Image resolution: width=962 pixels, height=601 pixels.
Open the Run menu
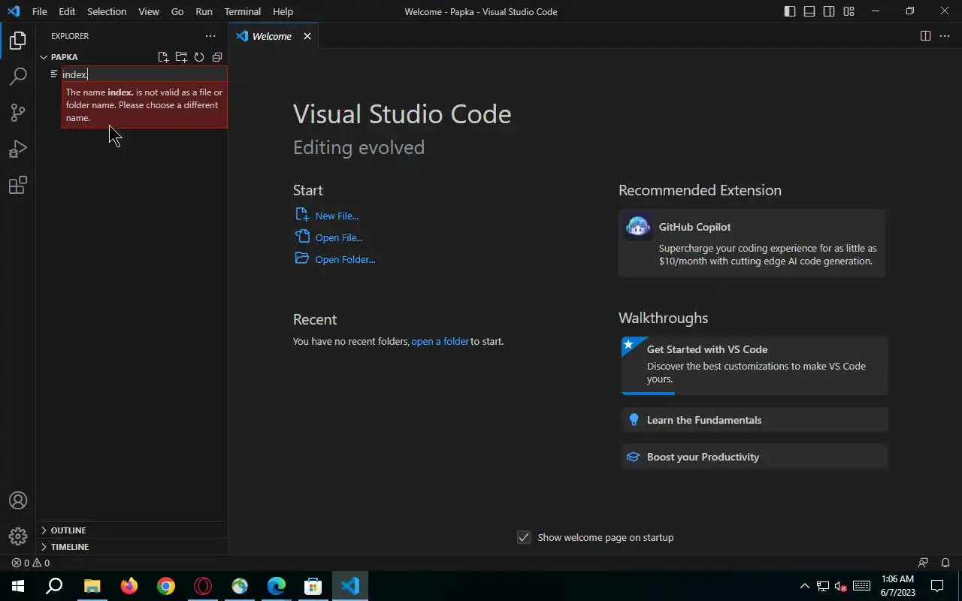tap(204, 11)
